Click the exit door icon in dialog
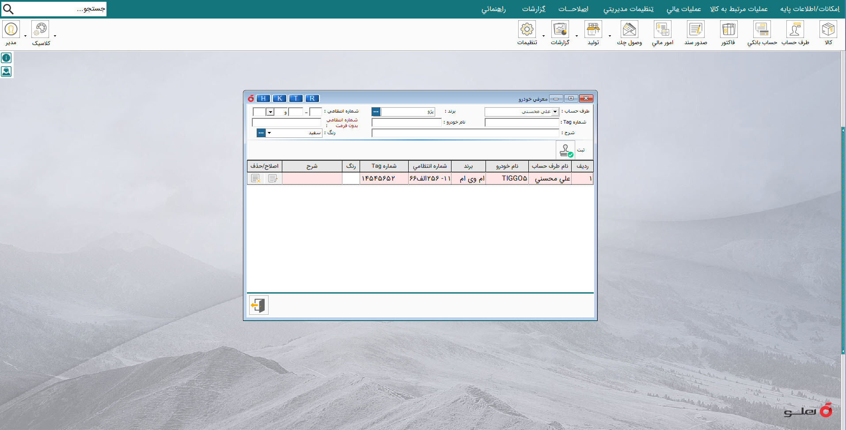Viewport: 846px width, 430px height. (x=259, y=305)
